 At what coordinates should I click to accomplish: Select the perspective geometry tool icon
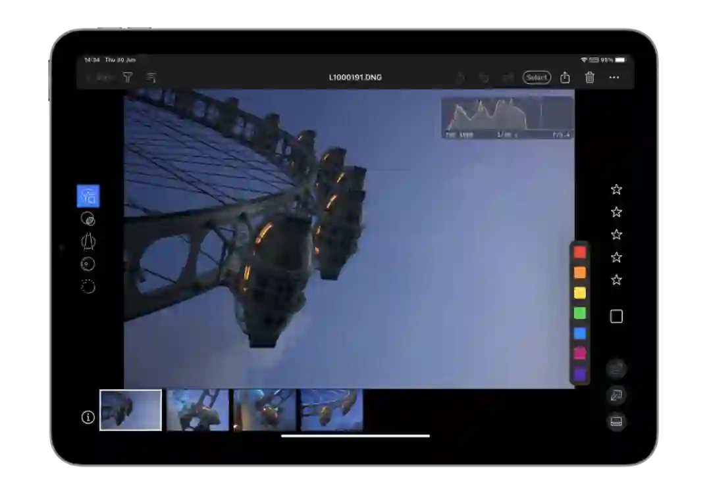(88, 241)
